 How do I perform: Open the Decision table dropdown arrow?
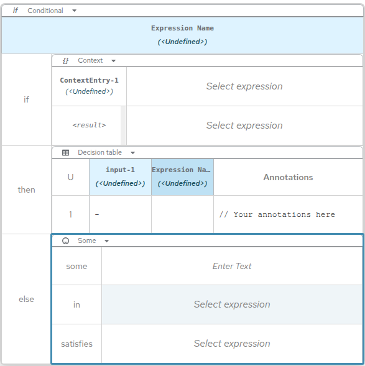coord(132,153)
